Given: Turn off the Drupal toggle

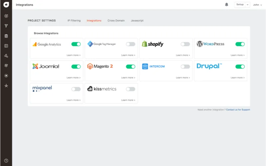Looking at the screenshot, I should click(x=240, y=67).
